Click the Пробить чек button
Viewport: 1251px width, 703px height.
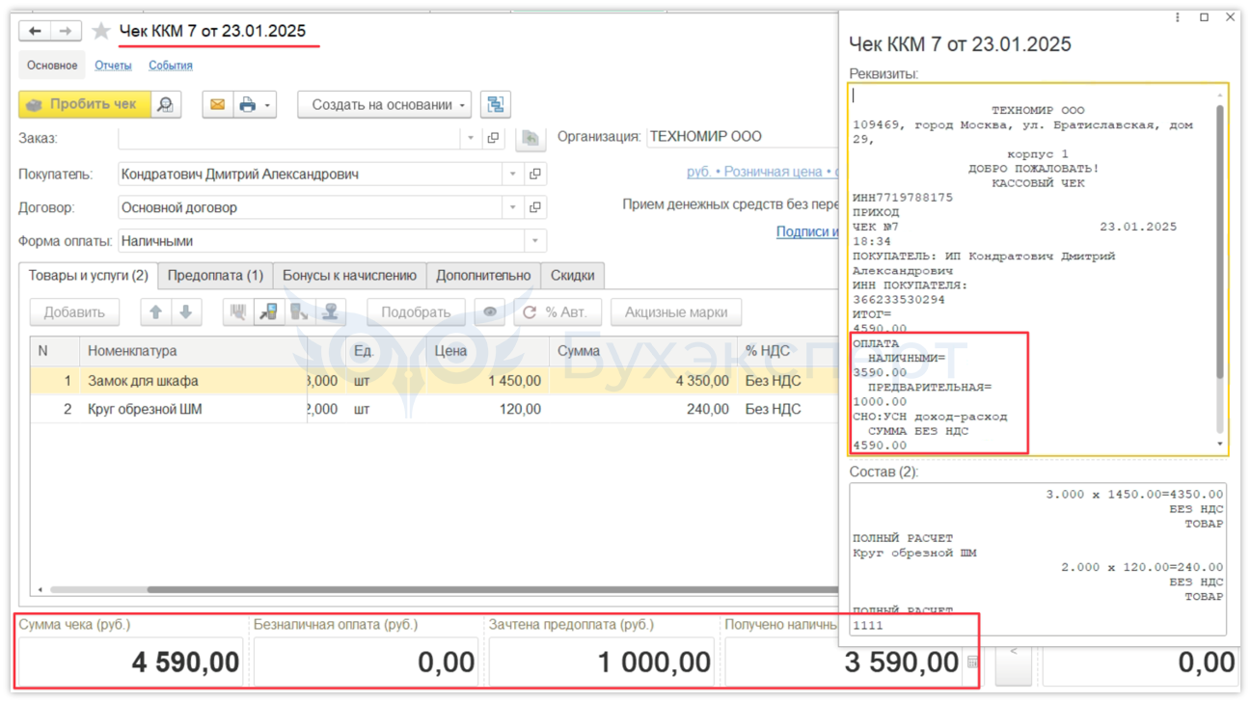(x=84, y=104)
